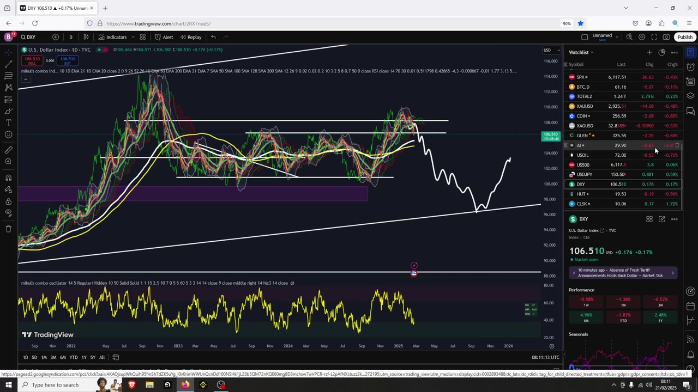698x392 pixels.
Task: Open chart time axis settings gear
Action: [x=552, y=346]
